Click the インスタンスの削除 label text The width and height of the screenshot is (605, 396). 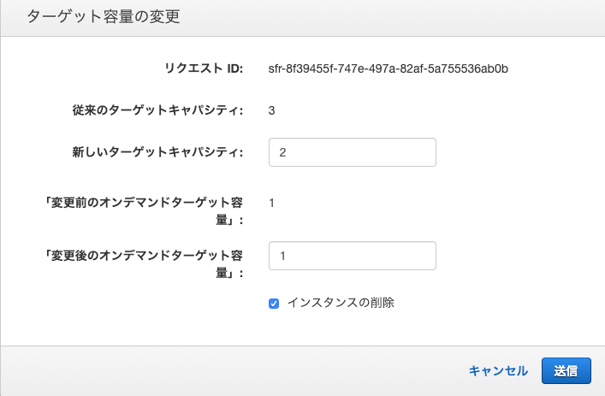341,303
